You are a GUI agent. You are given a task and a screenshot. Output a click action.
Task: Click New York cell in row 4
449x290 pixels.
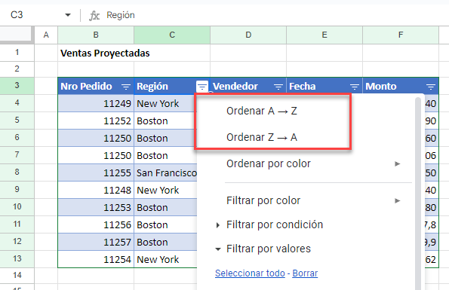coord(165,103)
